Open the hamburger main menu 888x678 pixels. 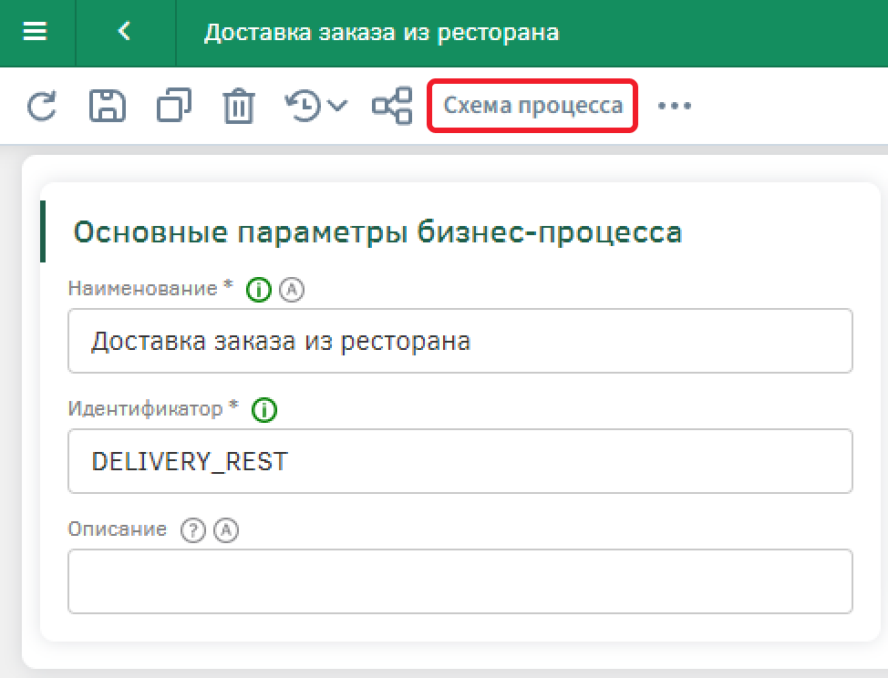[x=35, y=32]
